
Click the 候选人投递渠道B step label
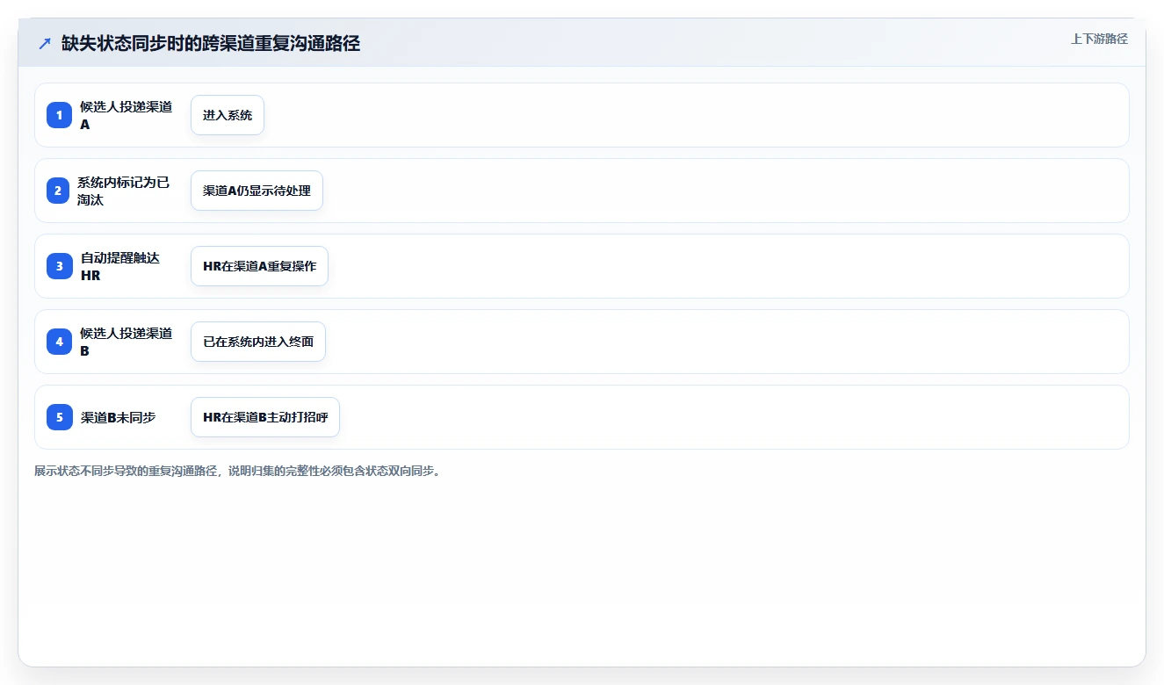pyautogui.click(x=127, y=342)
